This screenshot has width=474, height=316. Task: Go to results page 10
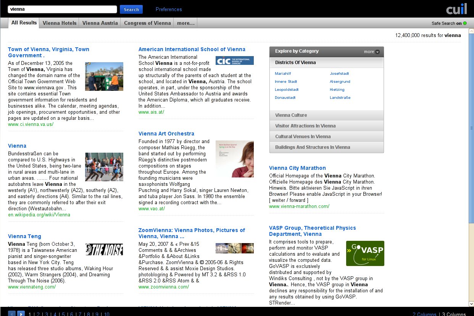tap(106, 314)
